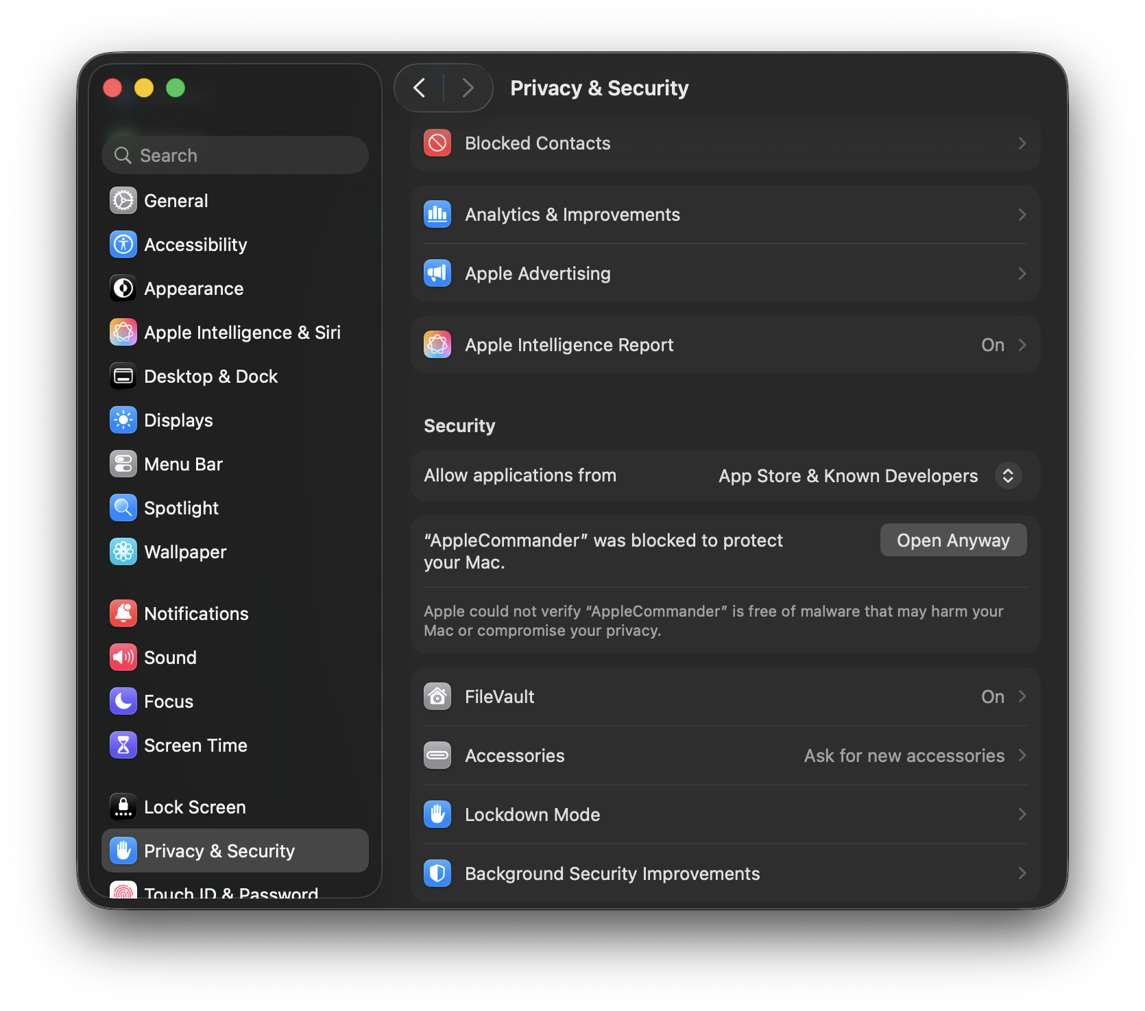Click the Apple Advertising megaphone icon
The width and height of the screenshot is (1145, 1011).
[437, 274]
